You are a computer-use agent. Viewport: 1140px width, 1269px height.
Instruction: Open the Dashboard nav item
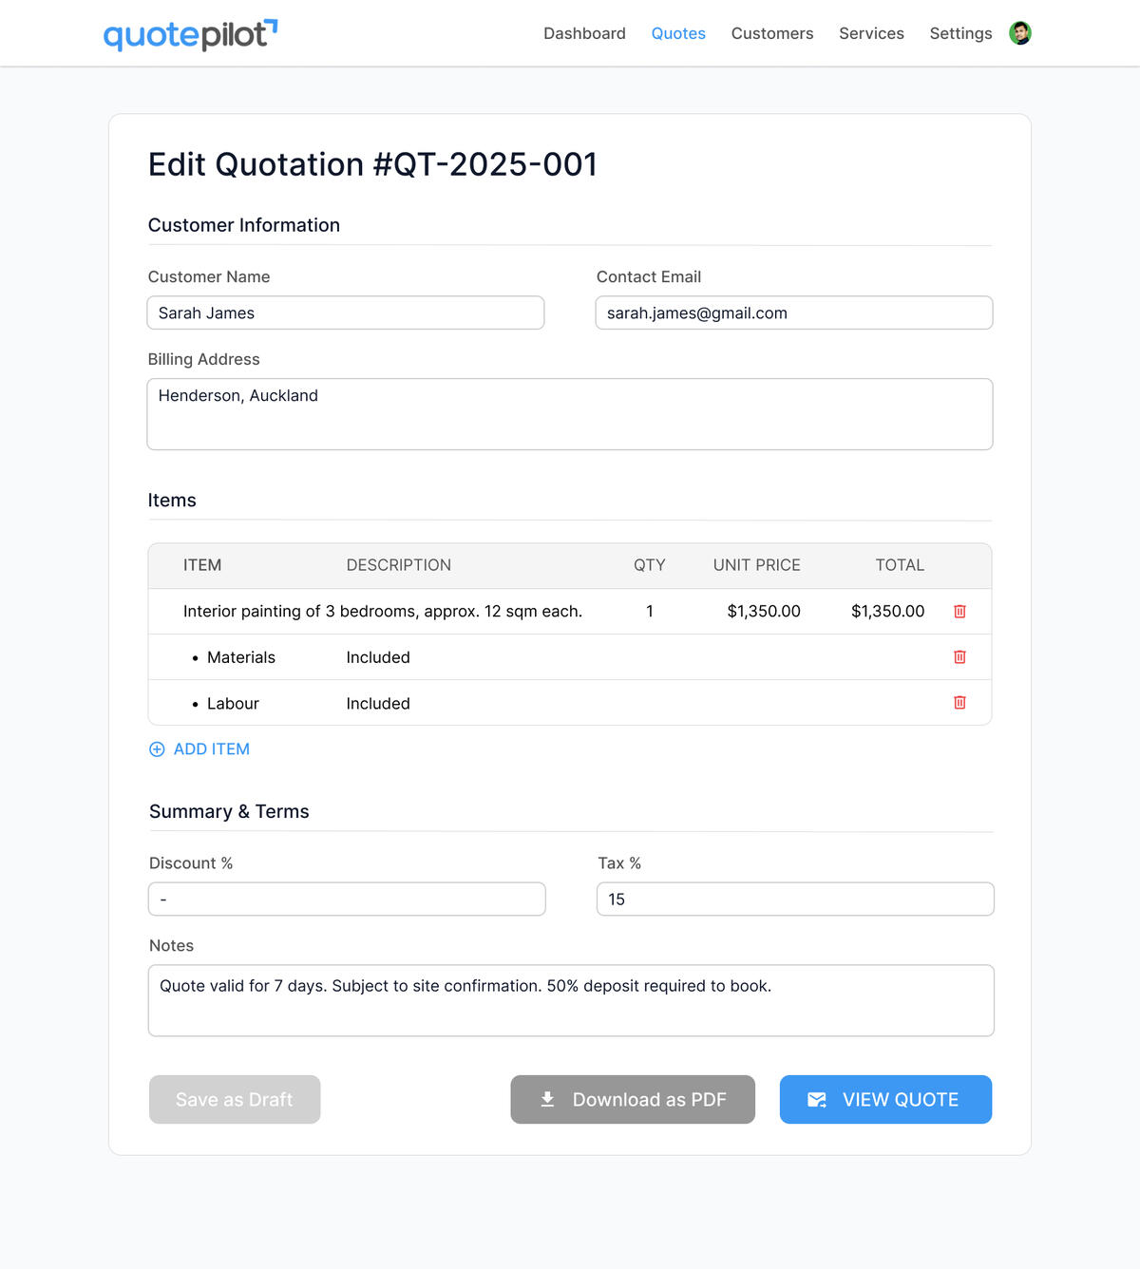(584, 33)
